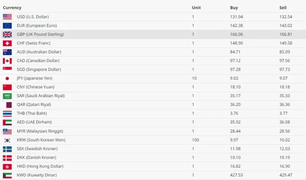Click the Japanese flag icon
Screen dimensions: 306x180
point(7,78)
